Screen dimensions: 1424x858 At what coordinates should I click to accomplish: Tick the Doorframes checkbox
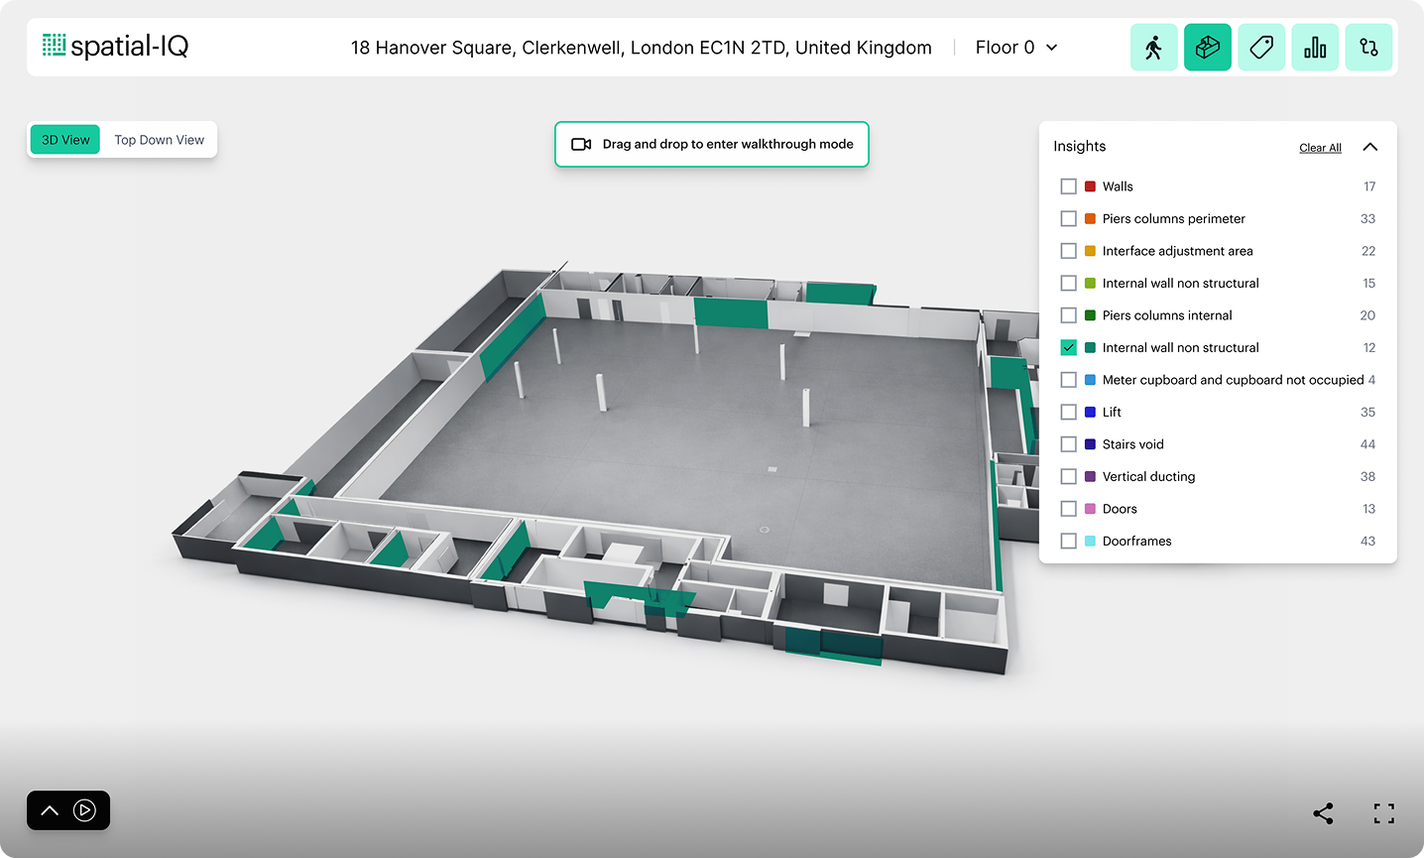click(1068, 542)
